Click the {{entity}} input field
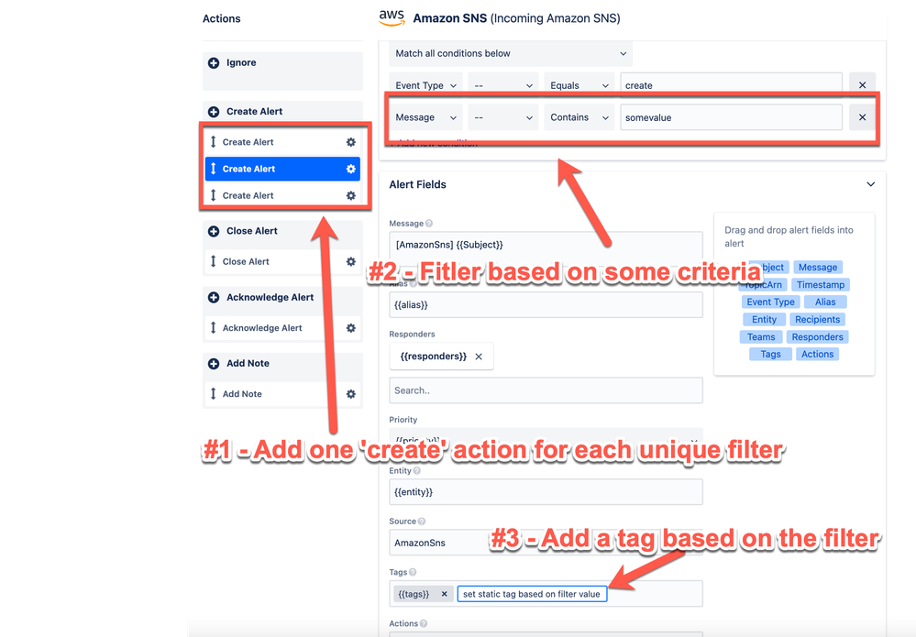 pyautogui.click(x=546, y=492)
